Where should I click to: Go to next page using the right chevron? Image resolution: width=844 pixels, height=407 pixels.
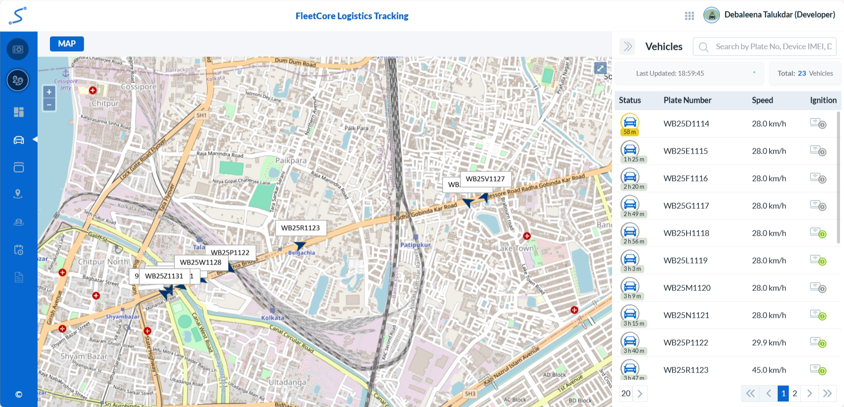coord(810,393)
